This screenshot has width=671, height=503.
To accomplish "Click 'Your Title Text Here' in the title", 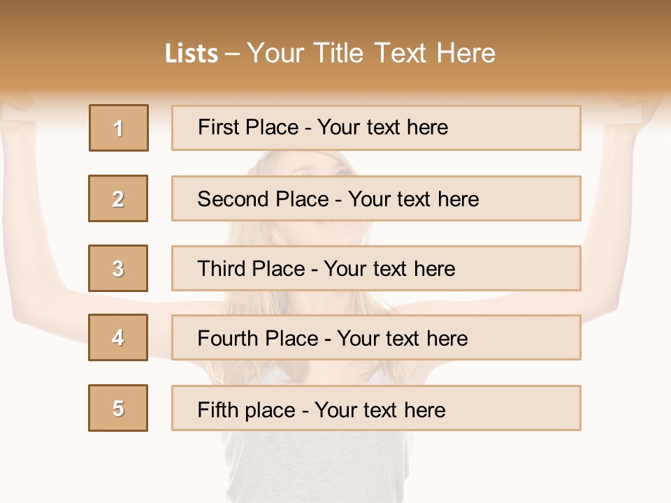I will coord(371,54).
